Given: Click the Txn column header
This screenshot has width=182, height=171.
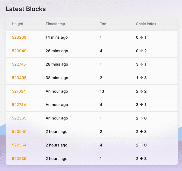Looking at the screenshot, I should tap(103, 24).
